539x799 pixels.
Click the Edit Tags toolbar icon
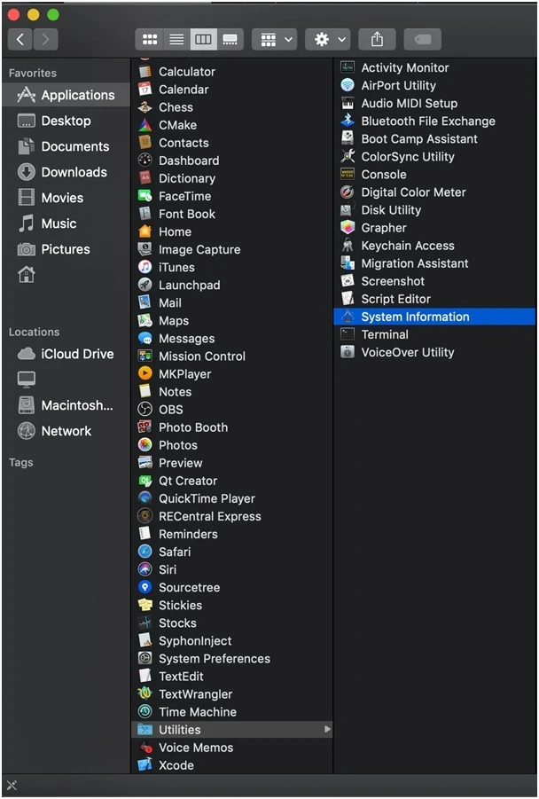point(422,39)
